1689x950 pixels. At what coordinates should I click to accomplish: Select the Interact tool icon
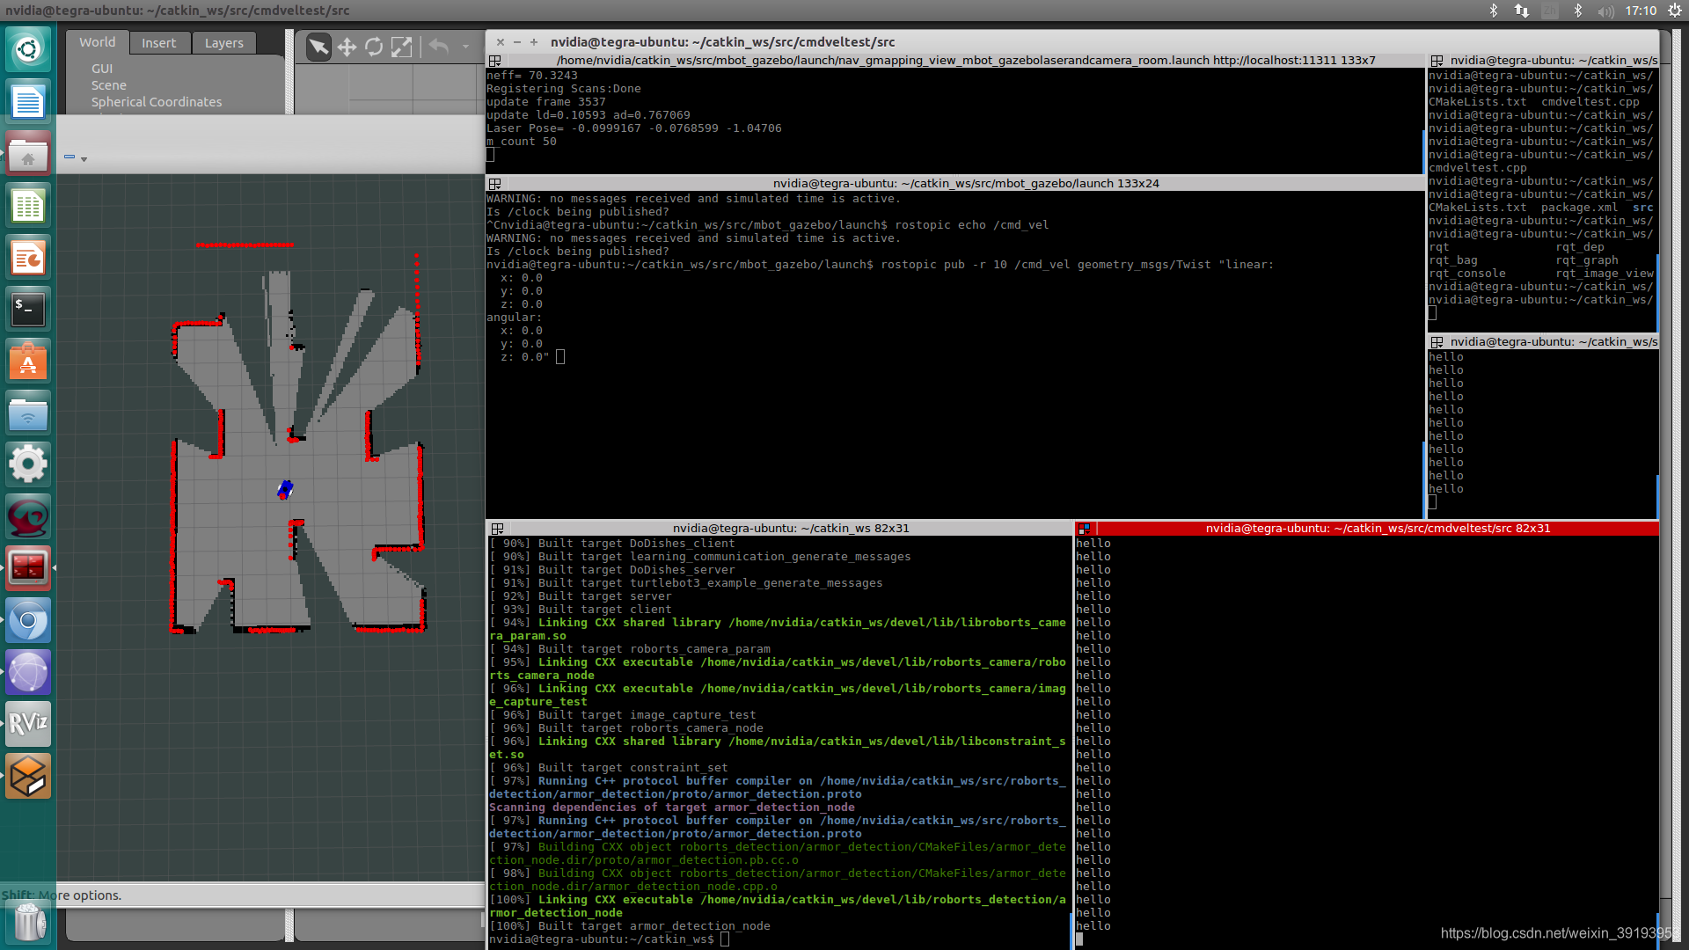[320, 45]
